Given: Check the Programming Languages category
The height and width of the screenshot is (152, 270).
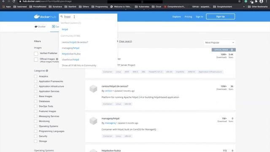Looking at the screenshot, I should coord(35,131).
